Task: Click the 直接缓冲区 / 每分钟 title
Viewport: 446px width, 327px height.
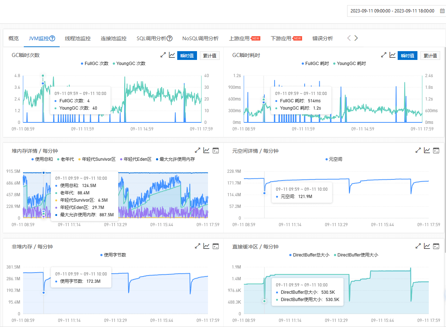Action: point(255,247)
